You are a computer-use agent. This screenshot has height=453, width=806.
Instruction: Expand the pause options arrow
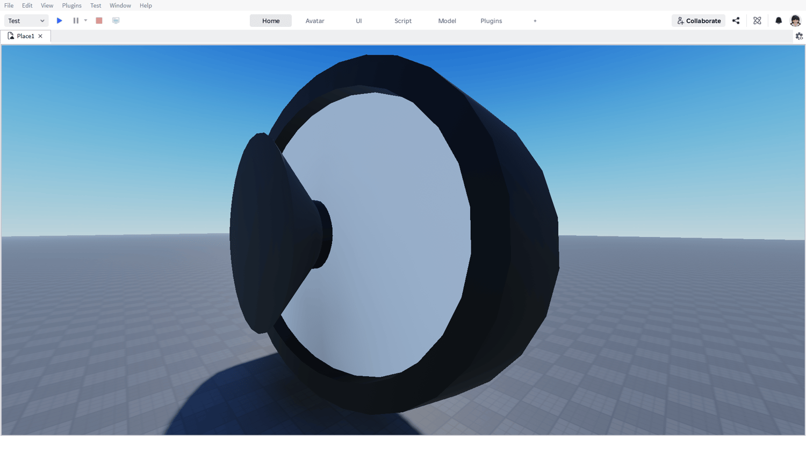pos(85,20)
